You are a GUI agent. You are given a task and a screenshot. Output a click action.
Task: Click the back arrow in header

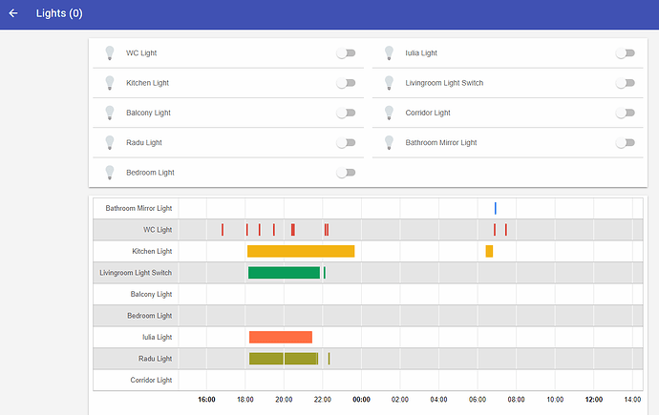13,13
